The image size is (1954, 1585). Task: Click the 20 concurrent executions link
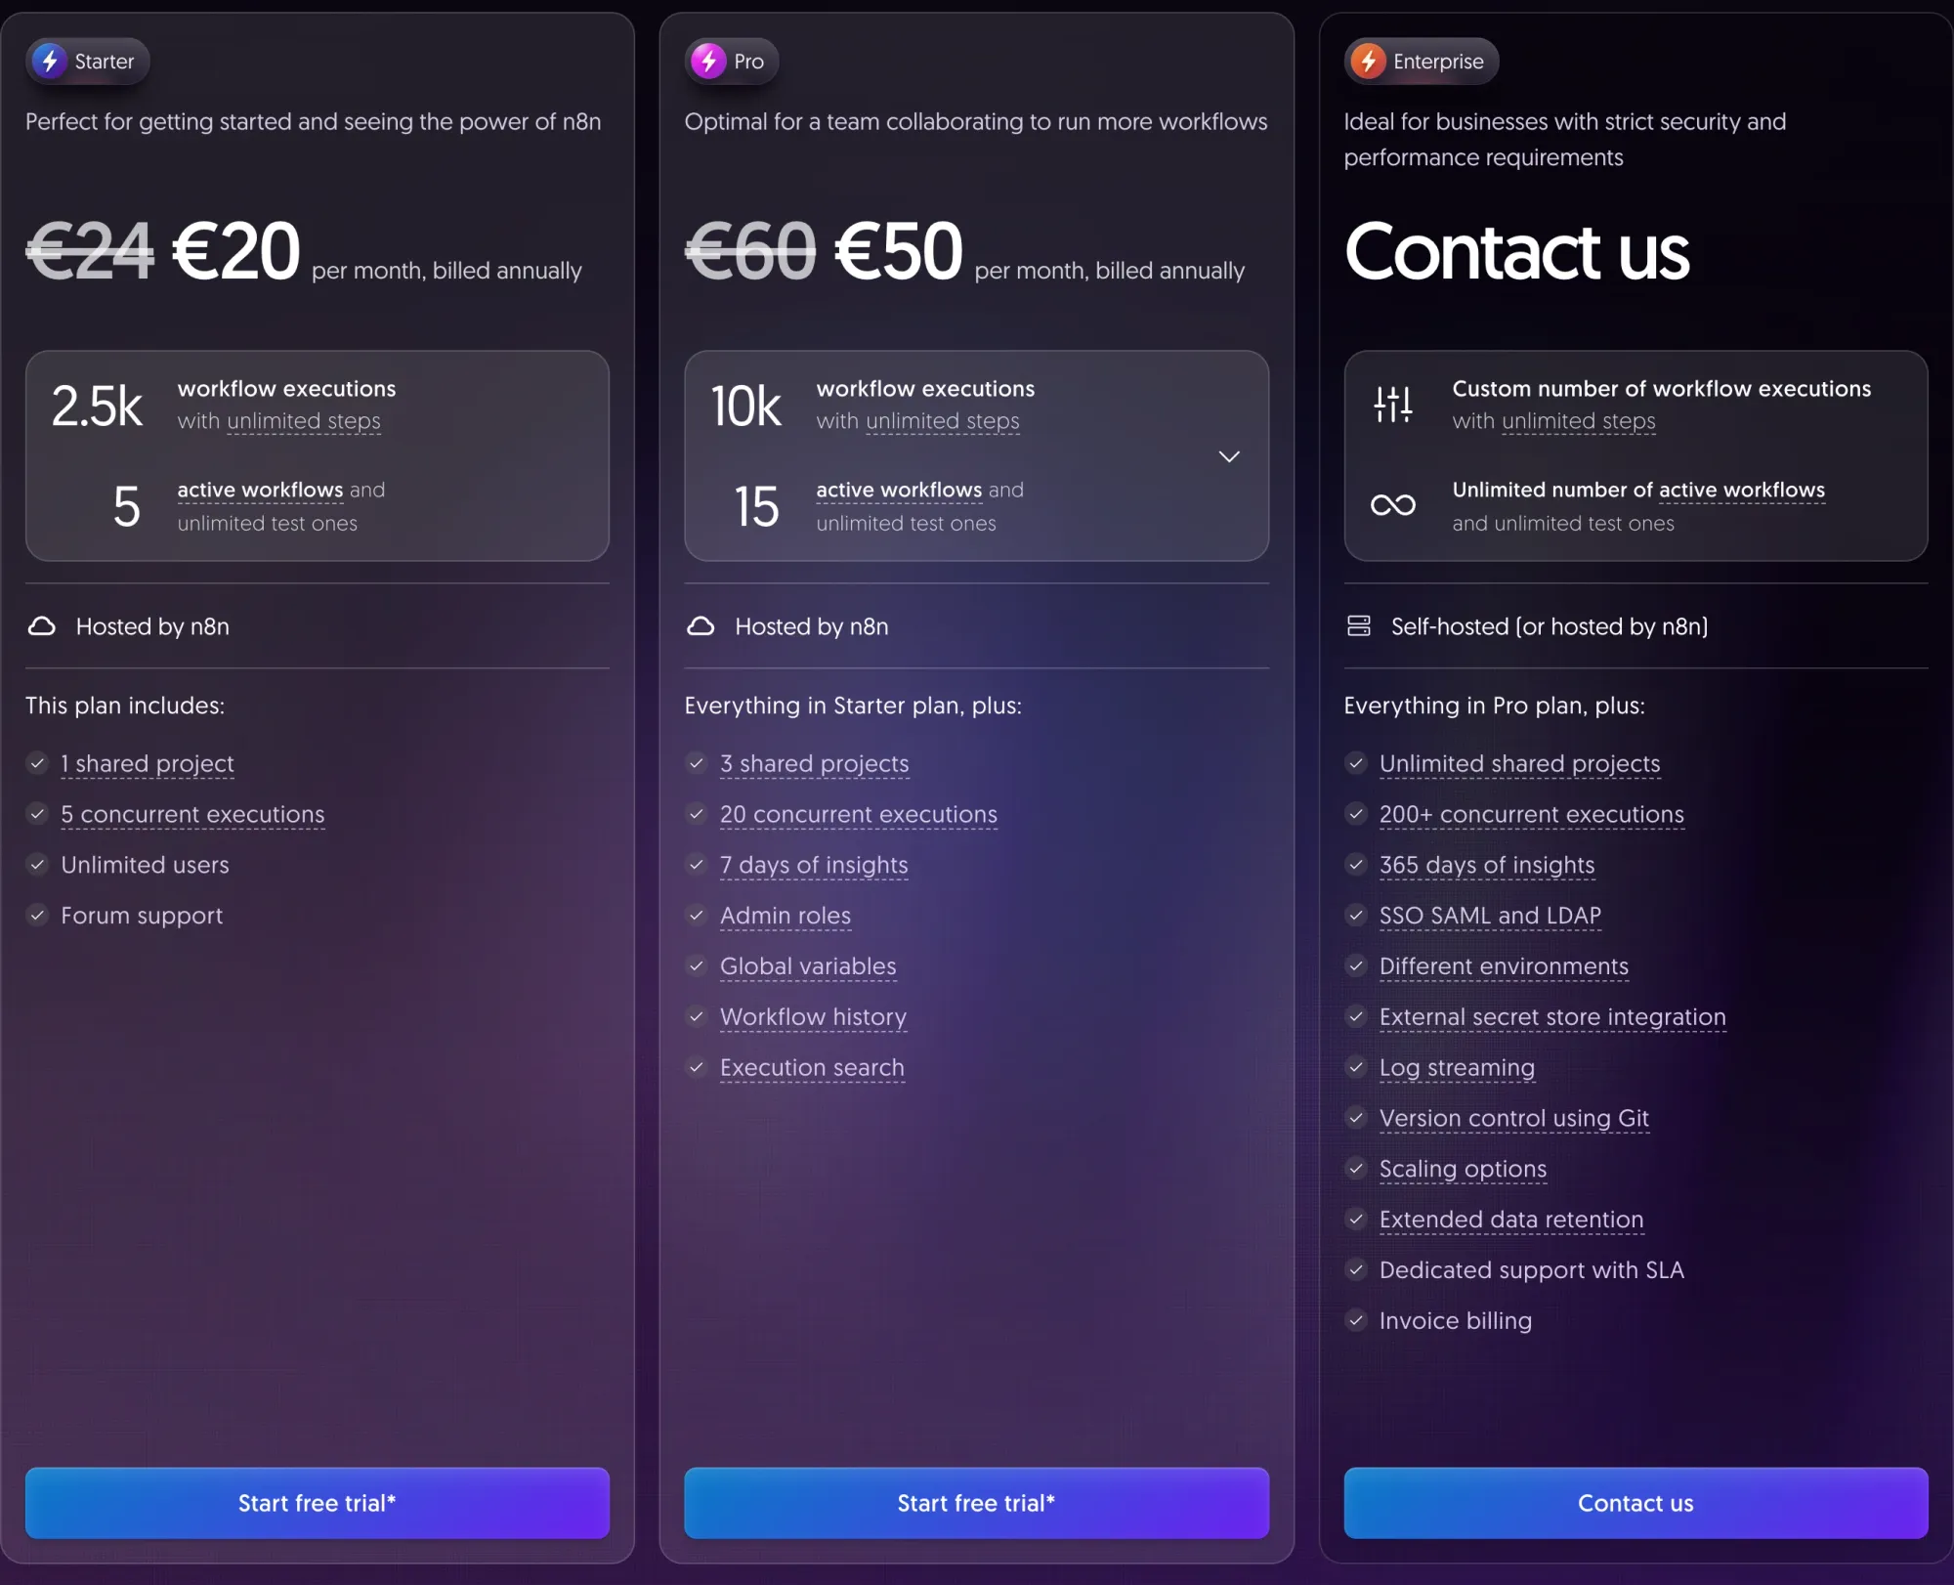pos(859,814)
